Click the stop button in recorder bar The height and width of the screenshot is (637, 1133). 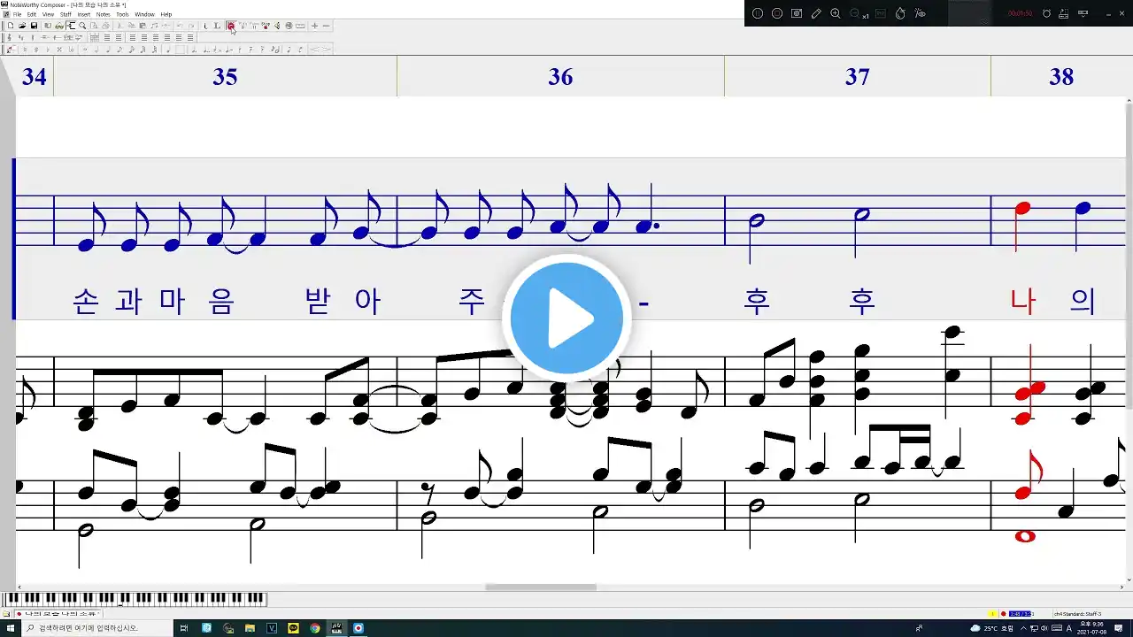point(777,13)
